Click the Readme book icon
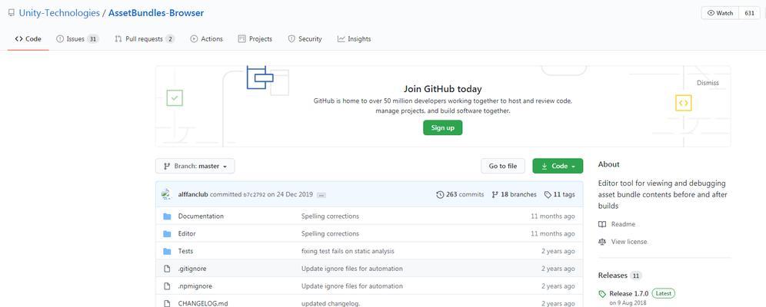766x307 pixels. (x=602, y=224)
